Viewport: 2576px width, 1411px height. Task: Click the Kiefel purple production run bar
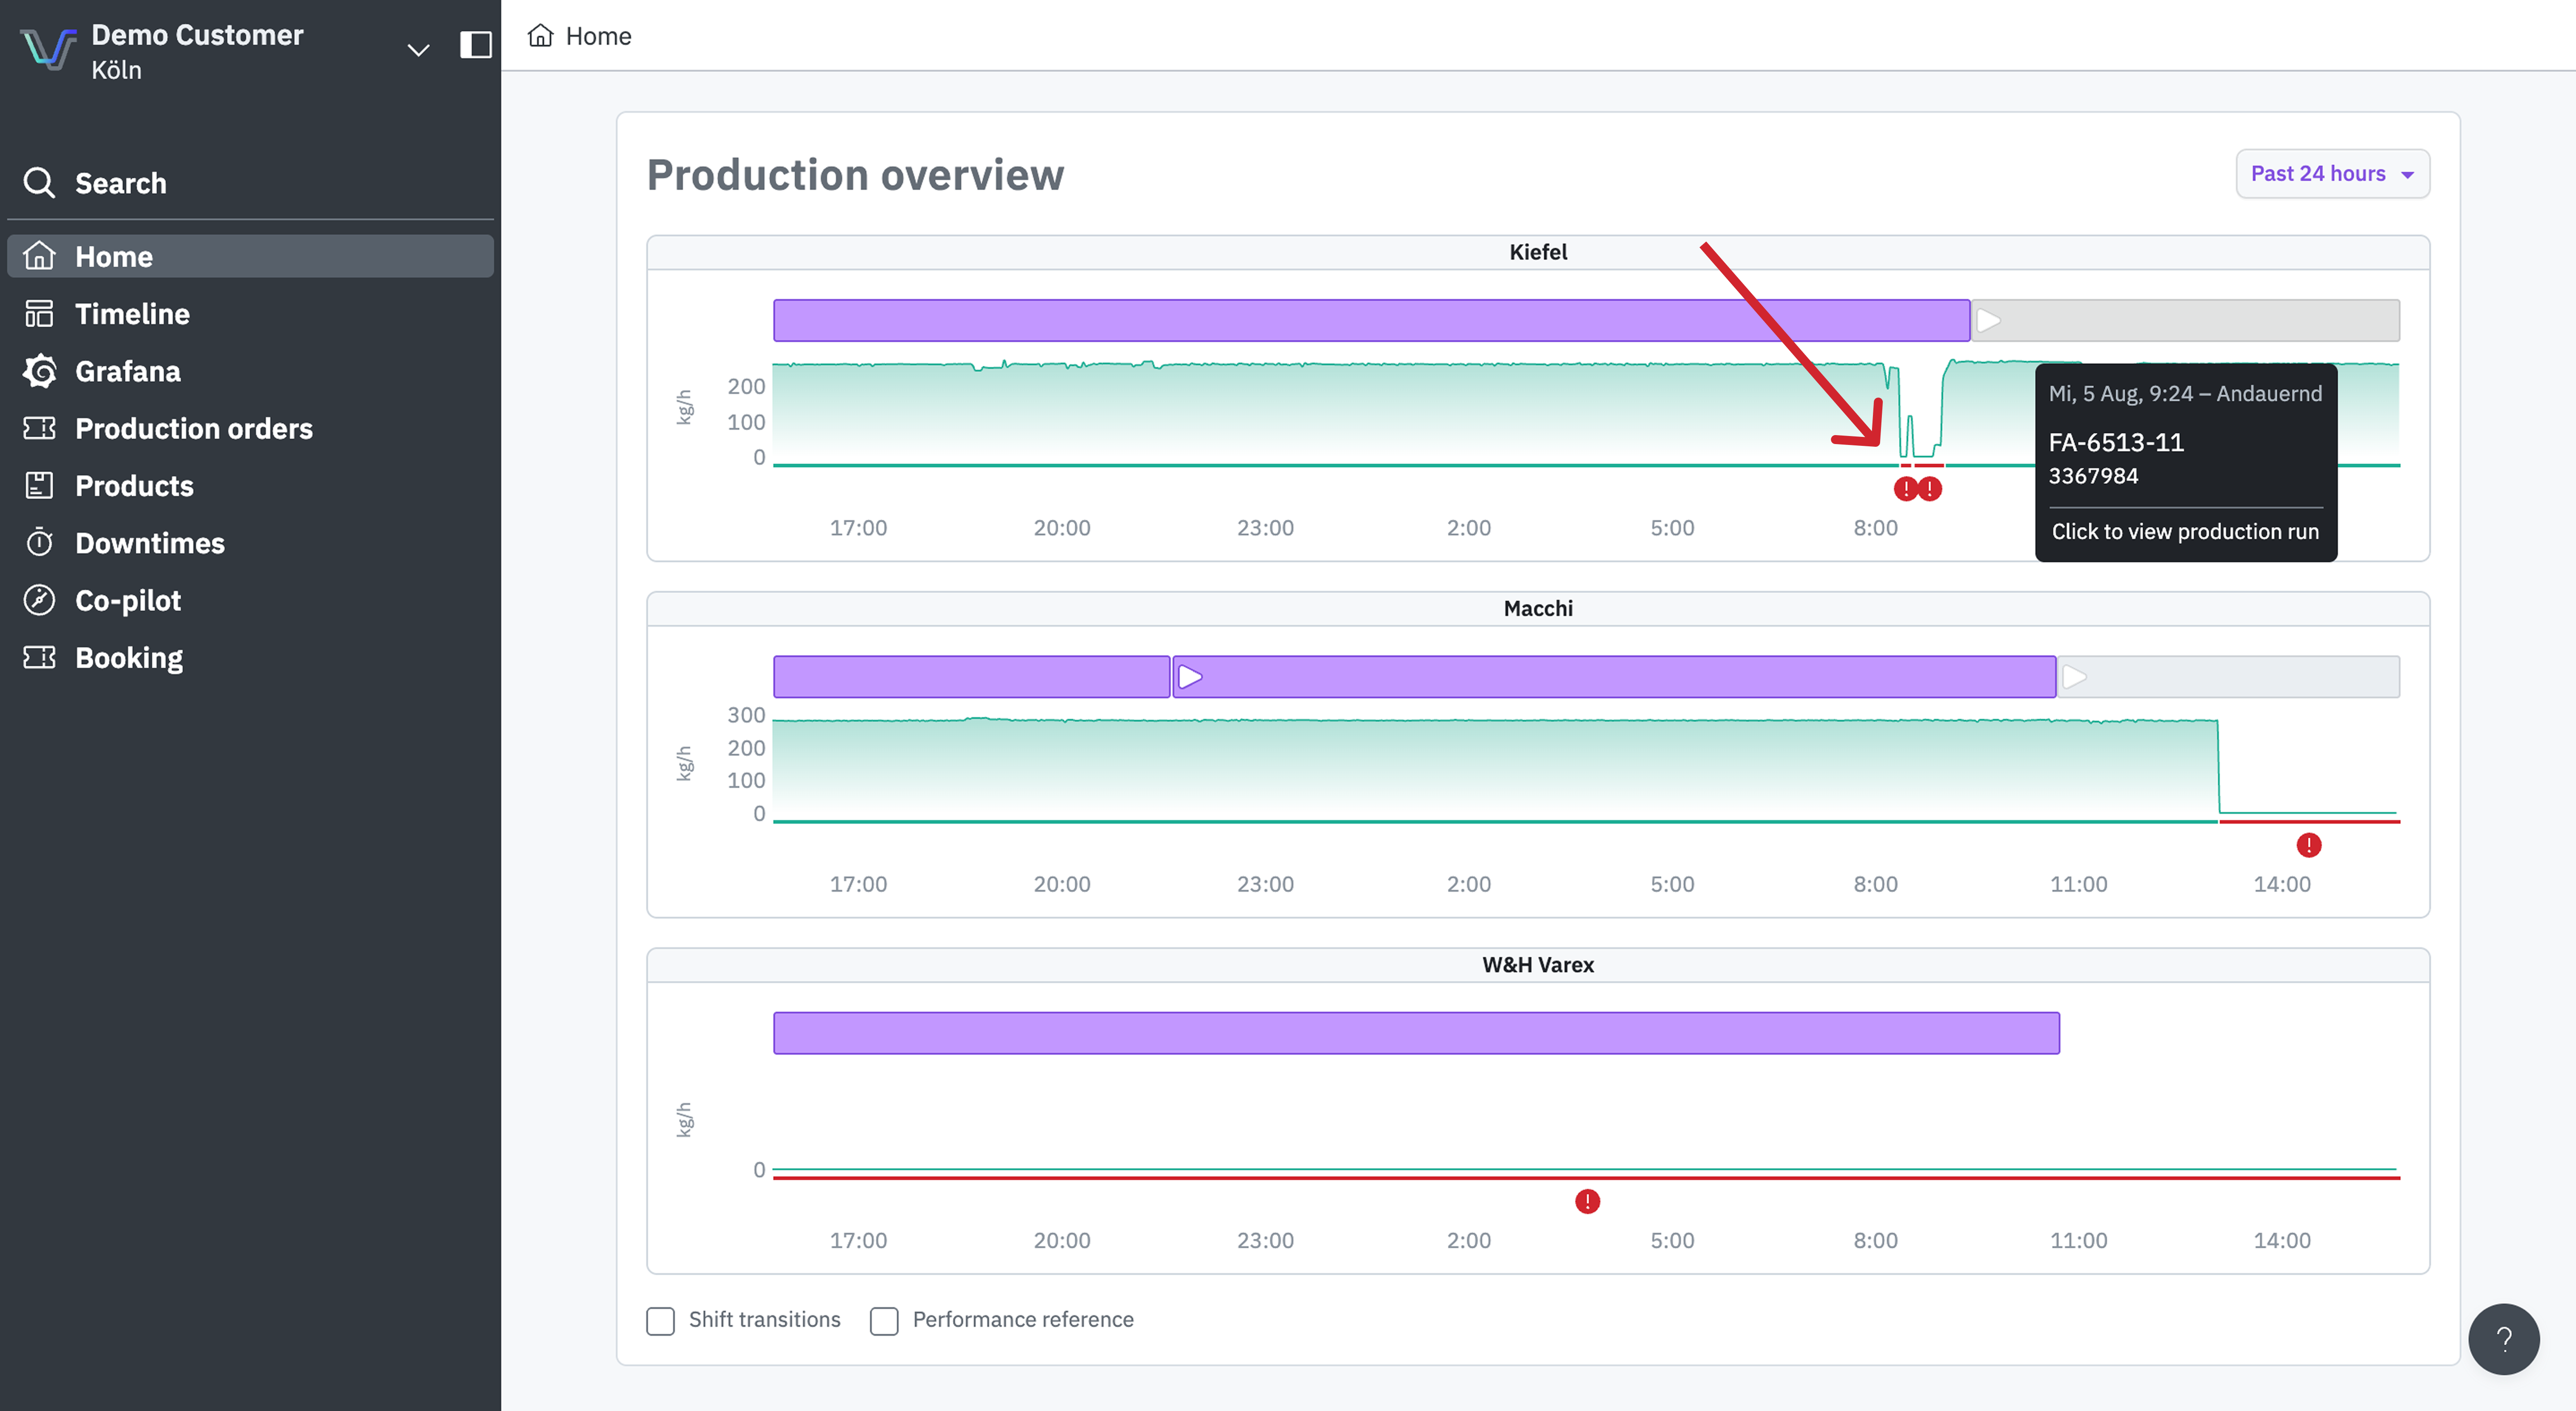click(1372, 321)
